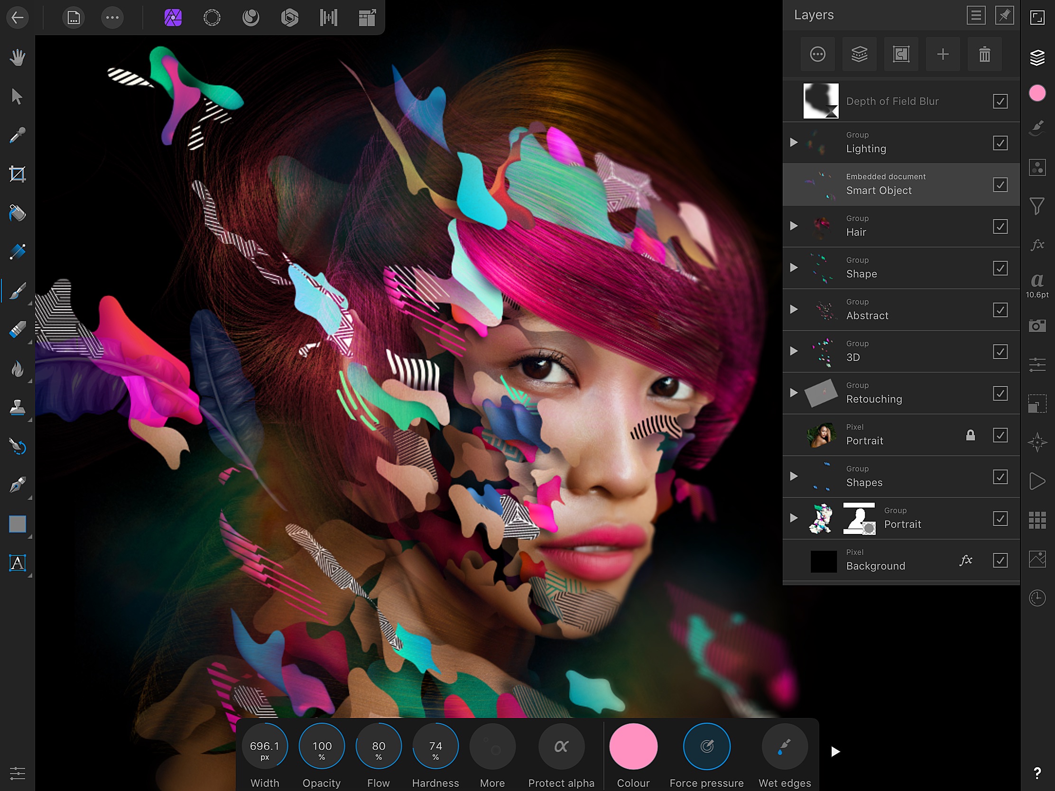Switch to the Develop persona
Image resolution: width=1055 pixels, height=791 pixels.
pyautogui.click(x=289, y=18)
